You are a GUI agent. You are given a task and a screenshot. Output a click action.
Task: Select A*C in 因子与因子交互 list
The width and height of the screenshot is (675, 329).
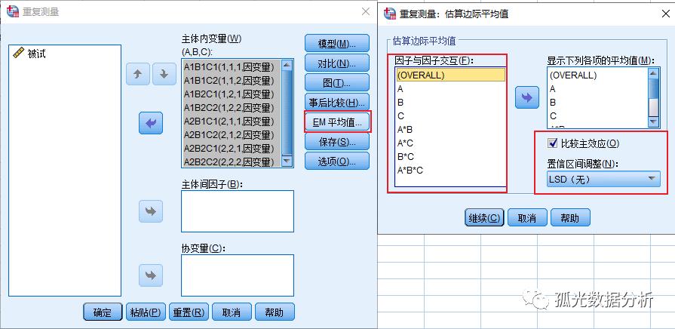coord(451,143)
